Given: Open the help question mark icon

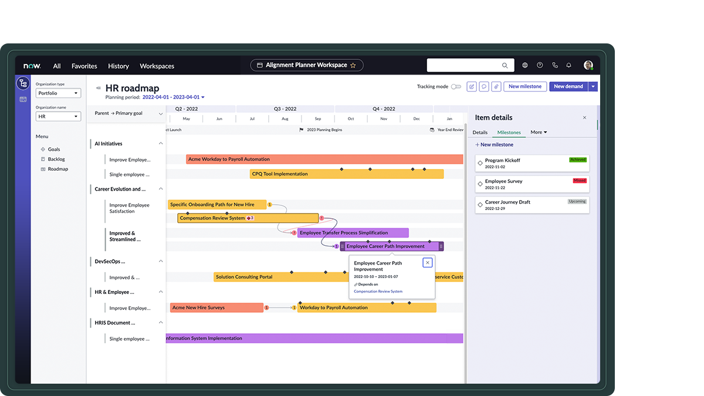Looking at the screenshot, I should (540, 66).
